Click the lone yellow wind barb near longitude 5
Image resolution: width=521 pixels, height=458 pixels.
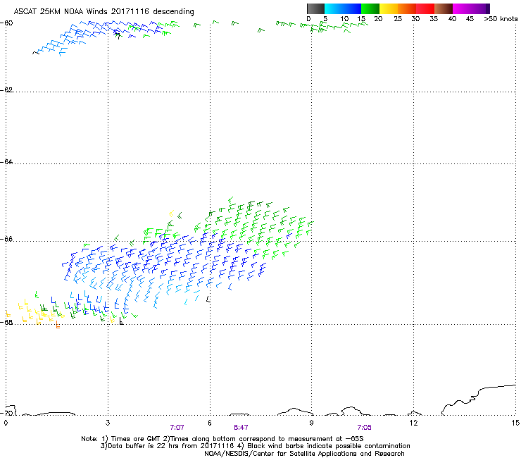tap(172, 213)
